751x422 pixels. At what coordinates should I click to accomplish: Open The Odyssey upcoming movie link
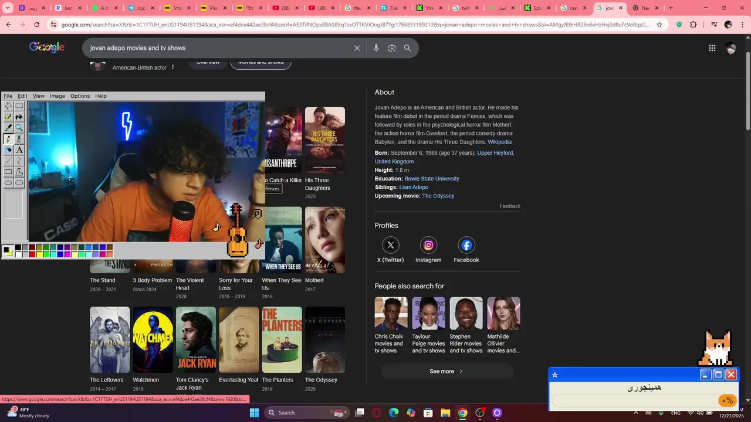pyautogui.click(x=438, y=196)
